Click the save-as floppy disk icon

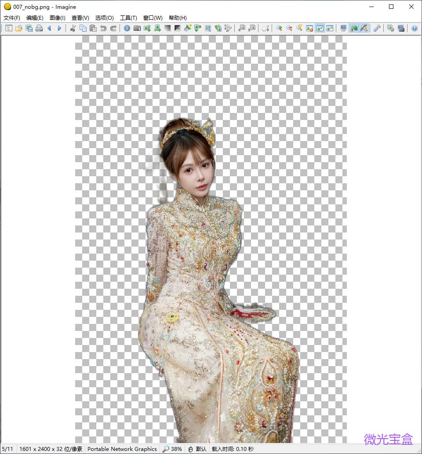(29, 28)
